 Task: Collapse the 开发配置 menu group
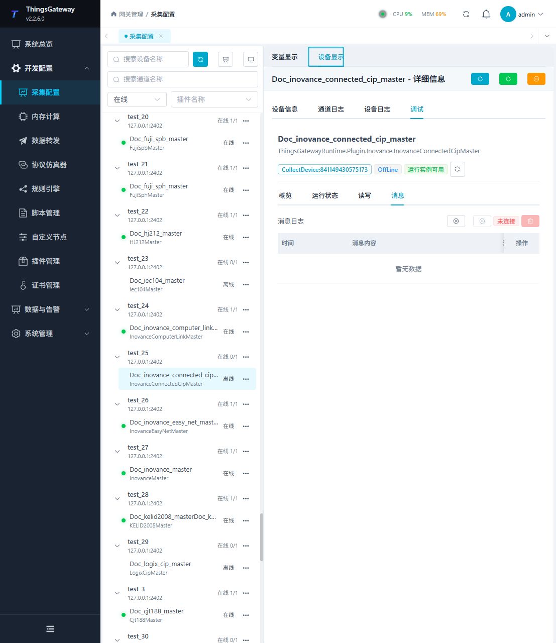click(50, 68)
